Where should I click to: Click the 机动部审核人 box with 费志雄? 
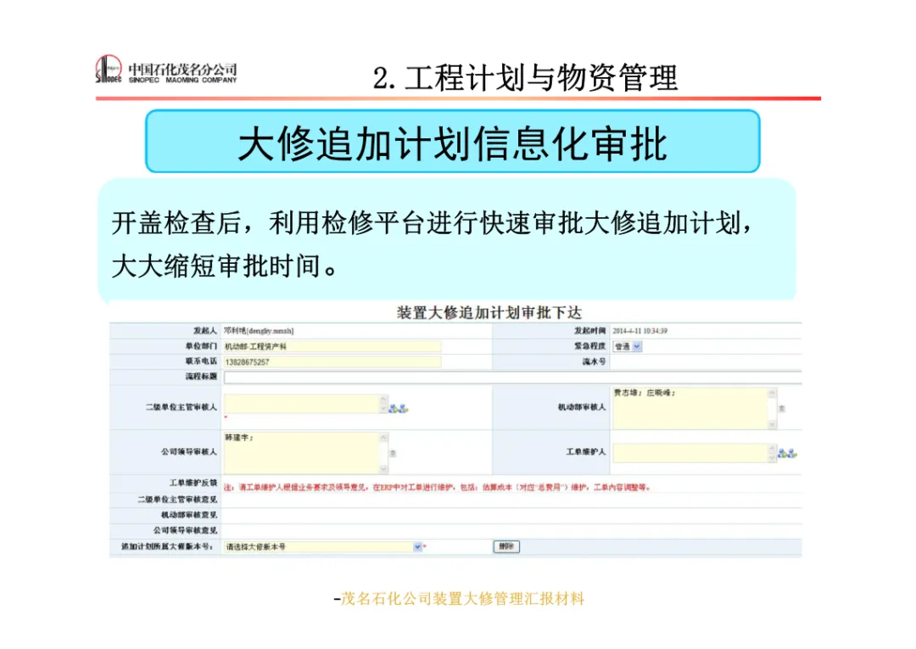tap(690, 408)
